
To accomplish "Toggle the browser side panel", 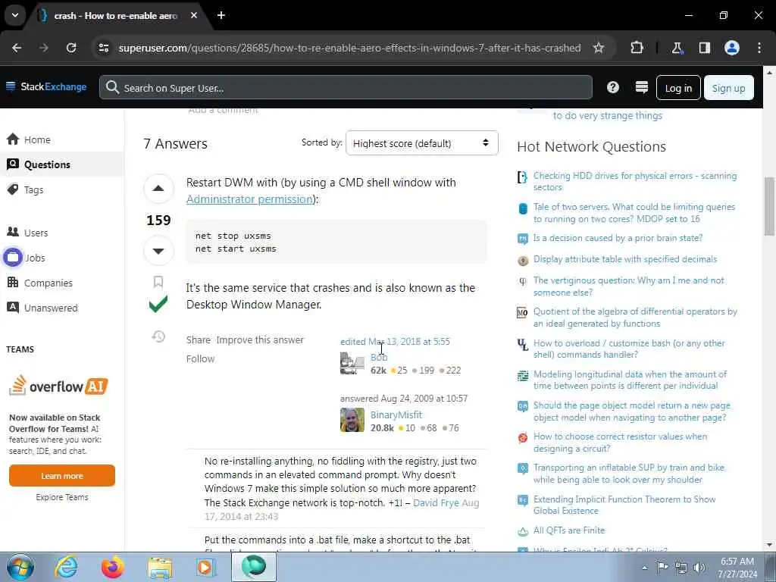I will point(704,48).
